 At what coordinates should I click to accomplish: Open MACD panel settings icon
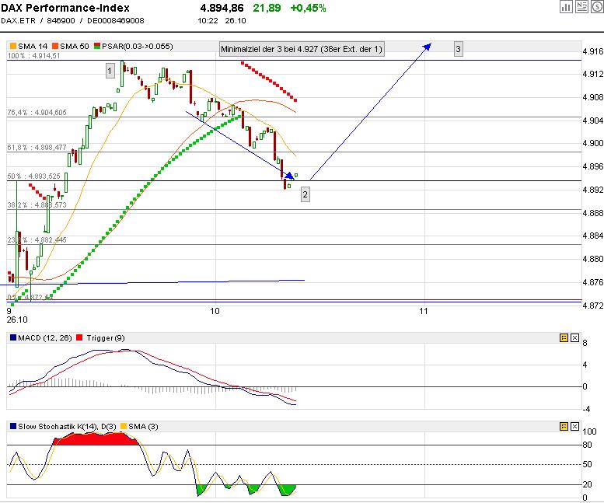point(564,337)
